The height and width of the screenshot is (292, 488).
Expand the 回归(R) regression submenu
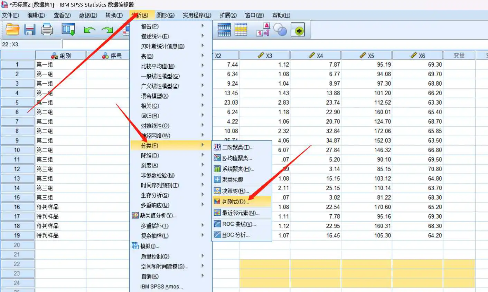[x=150, y=116]
